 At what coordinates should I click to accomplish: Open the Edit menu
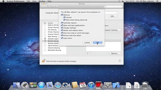coord(28,1)
